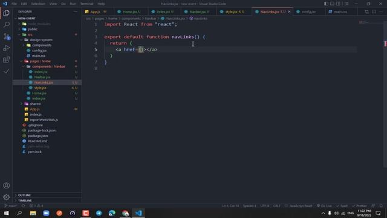
Task: Switch to the style.jsx editor tab
Action: (235, 12)
